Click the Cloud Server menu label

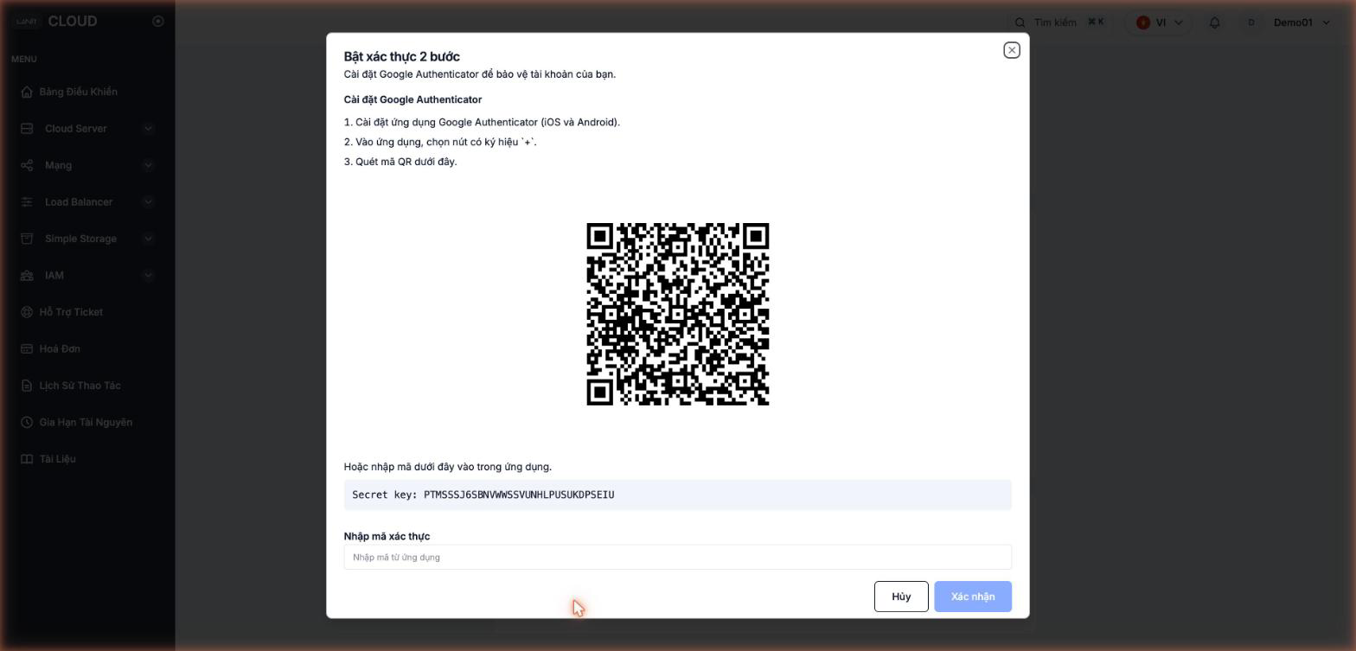[x=76, y=129]
